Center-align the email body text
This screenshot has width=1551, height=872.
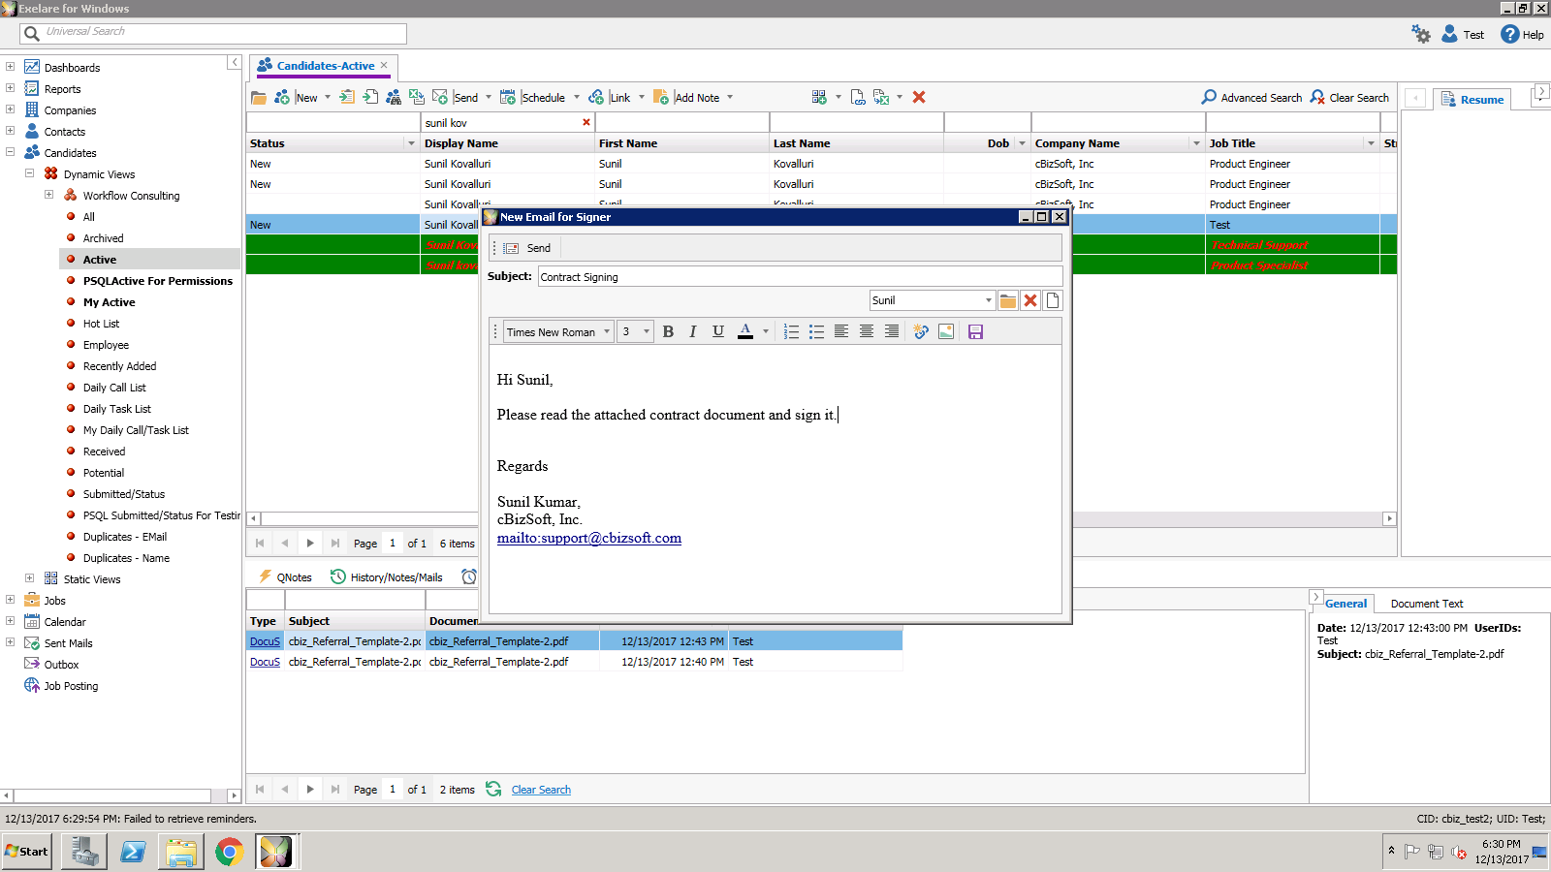(x=867, y=331)
